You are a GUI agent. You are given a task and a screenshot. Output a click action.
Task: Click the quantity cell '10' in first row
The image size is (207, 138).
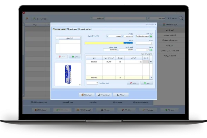point(120,62)
